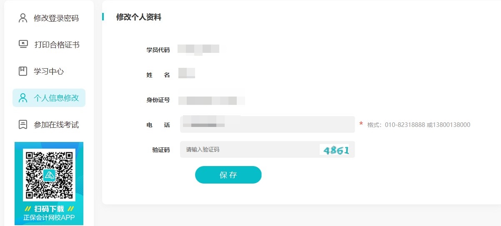Open the 个人信息修改 sidebar entry
This screenshot has width=501, height=226.
point(56,98)
